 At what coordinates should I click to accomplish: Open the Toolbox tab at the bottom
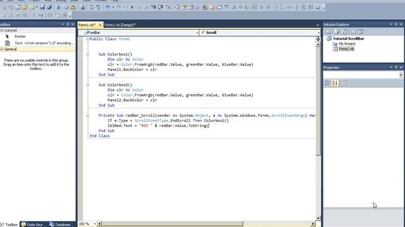coord(9,224)
